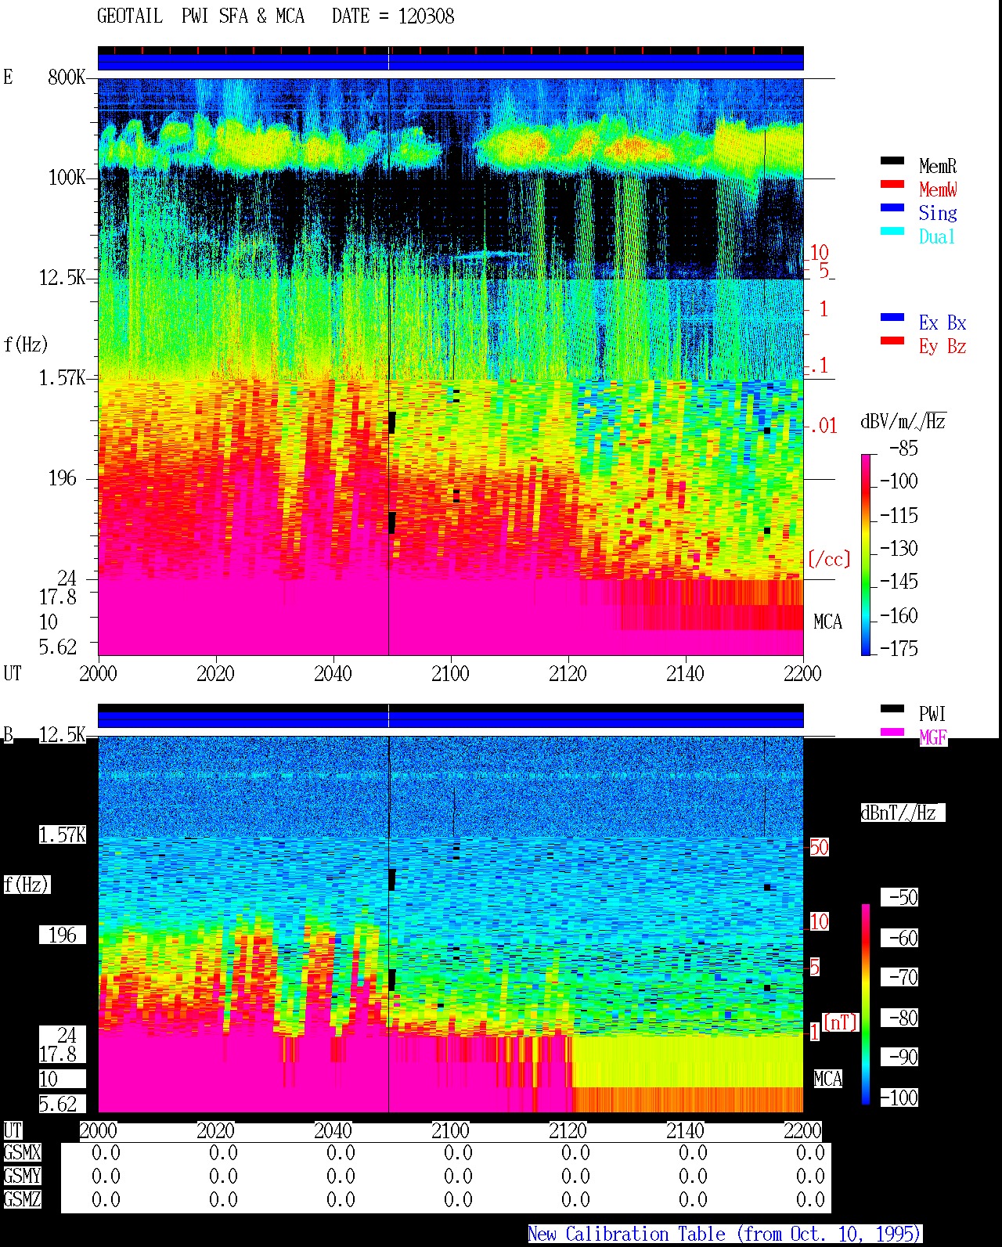Click the red [nT] unit label

click(x=841, y=1022)
